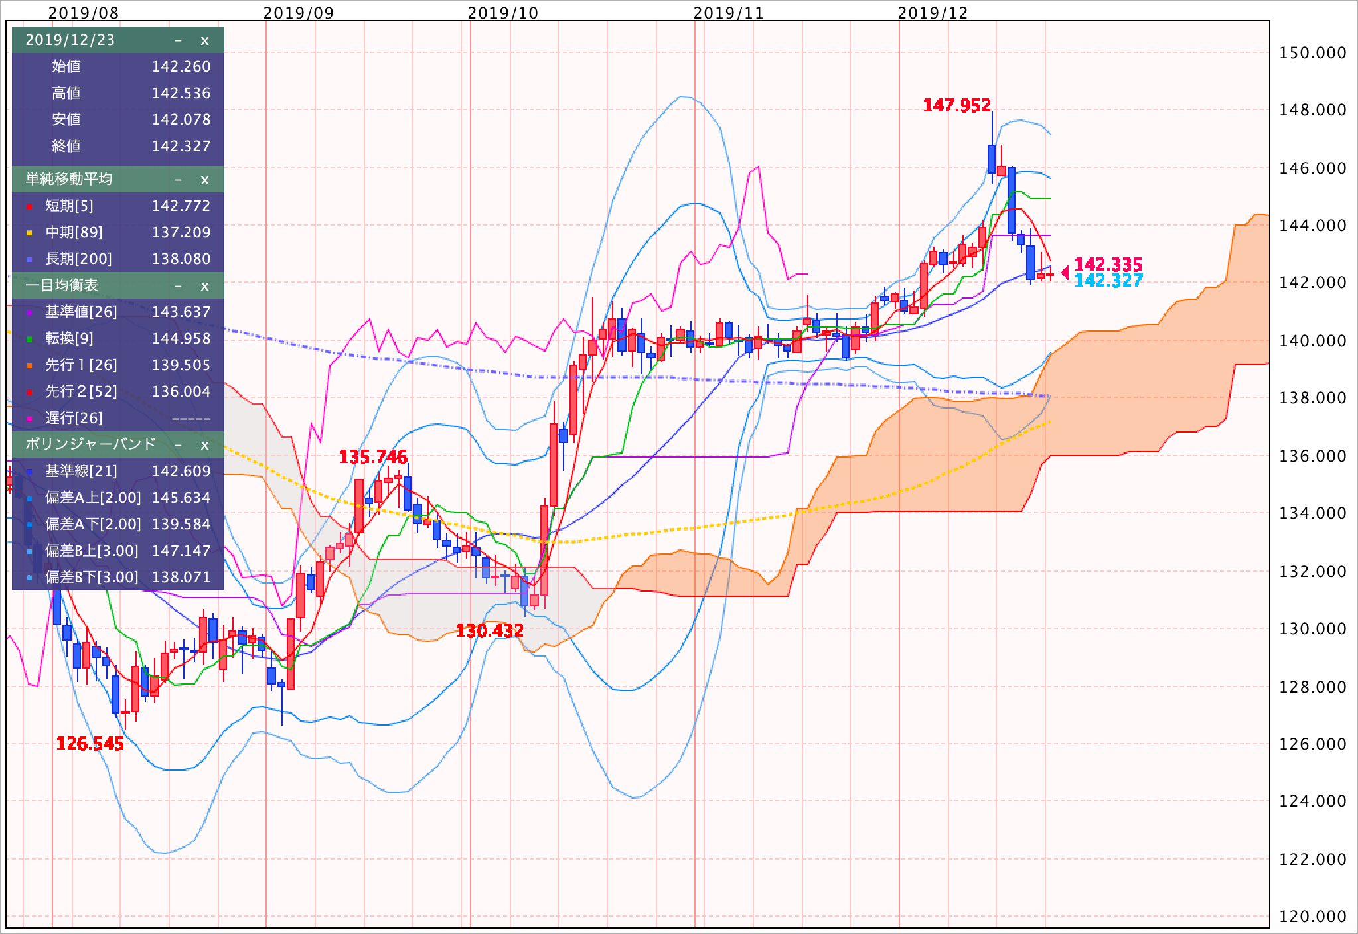
Task: Click the 偏差B下[3.00] color marker
Action: coord(29,578)
